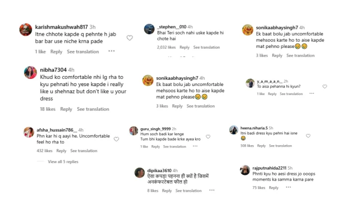Click the ellipsis icon under y_a_m_a_a_n_'s comment
Viewport: 361px width, 203px height.
pos(312,94)
